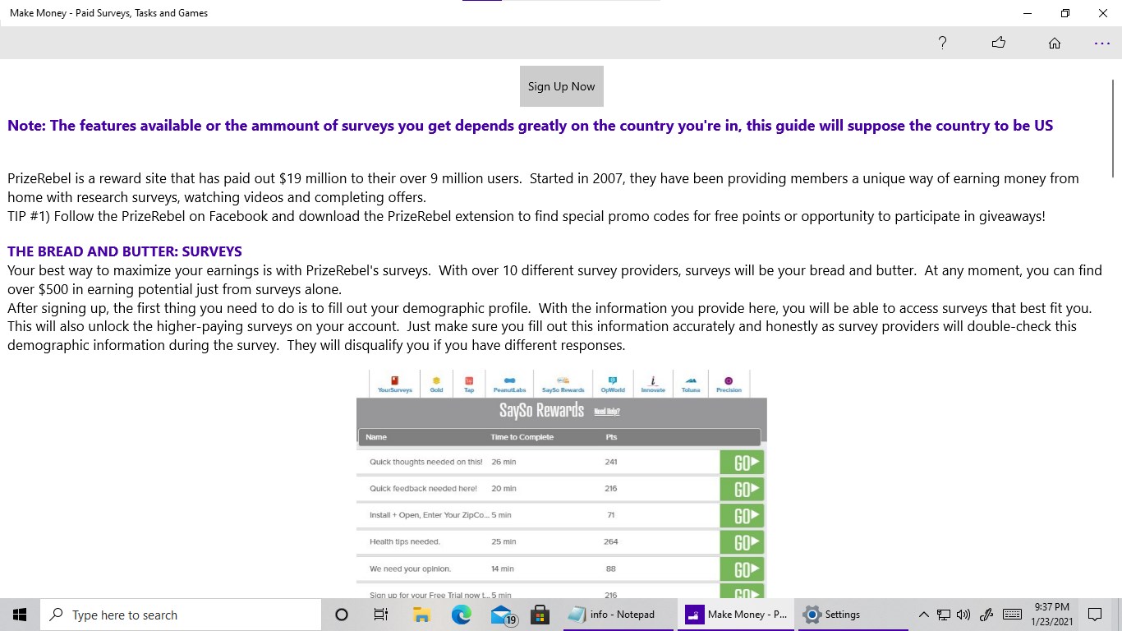Click GO for Install + Open survey
Viewport: 1122px width, 631px height.
[742, 515]
